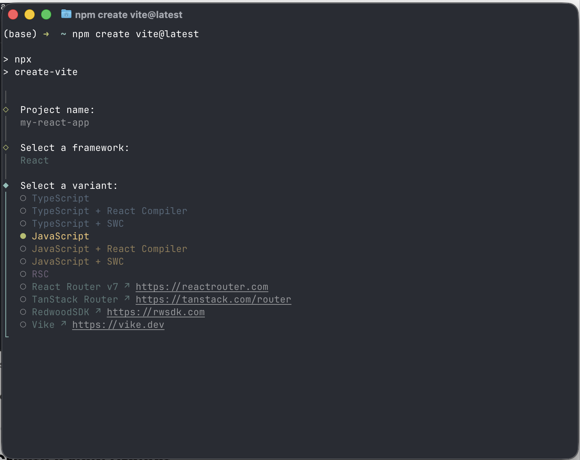Select the TypeScript variant
Viewport: 580px width, 460px height.
pyautogui.click(x=61, y=198)
